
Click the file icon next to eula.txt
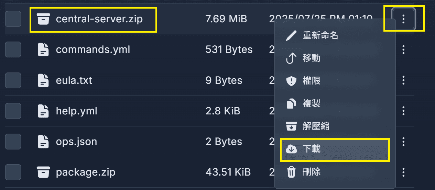click(x=43, y=80)
